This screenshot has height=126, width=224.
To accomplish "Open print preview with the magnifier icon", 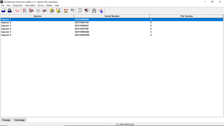I will (x=10, y=11).
